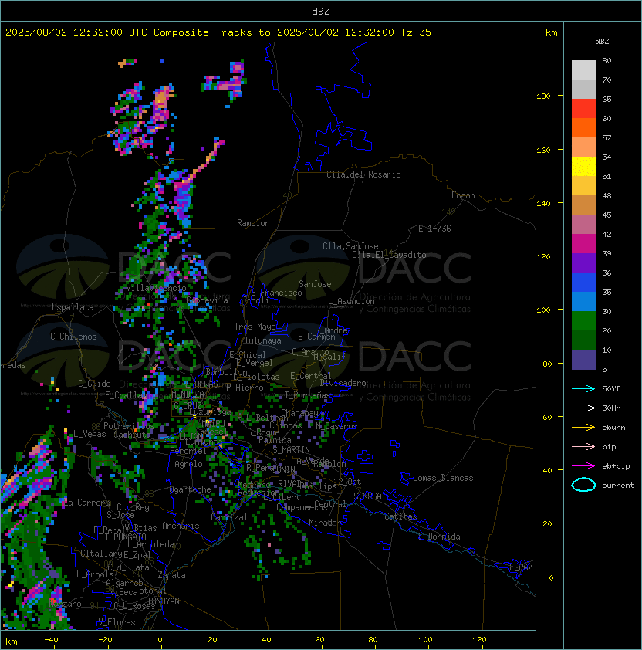The height and width of the screenshot is (650, 642).
Task: Click the cyan 50YD arrow in legend
Action: coord(583,388)
